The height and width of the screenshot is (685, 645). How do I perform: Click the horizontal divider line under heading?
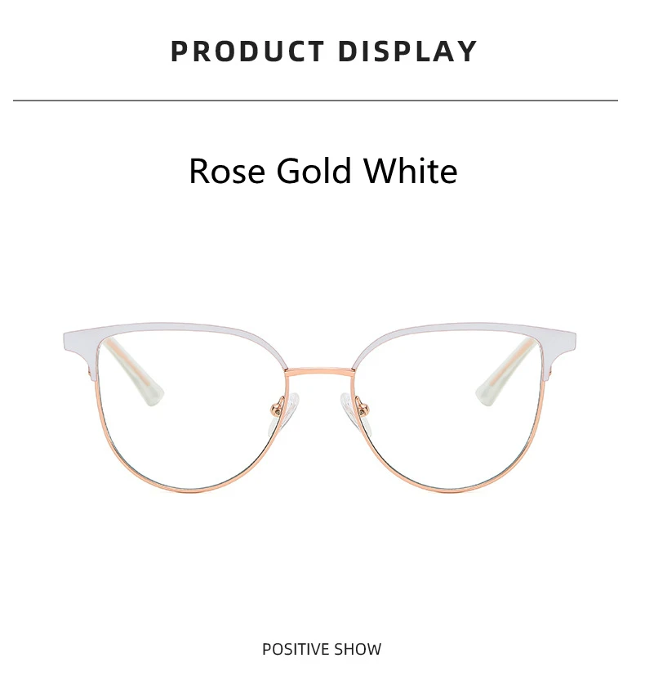(x=315, y=101)
